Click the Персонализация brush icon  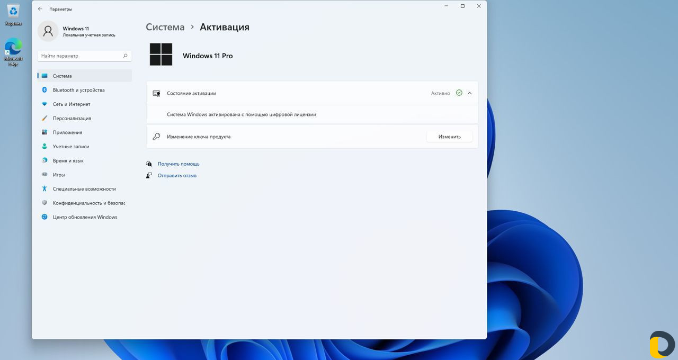click(44, 118)
